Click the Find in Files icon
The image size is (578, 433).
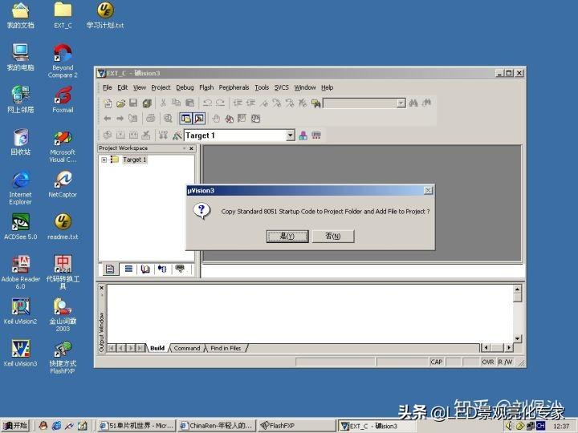click(316, 103)
